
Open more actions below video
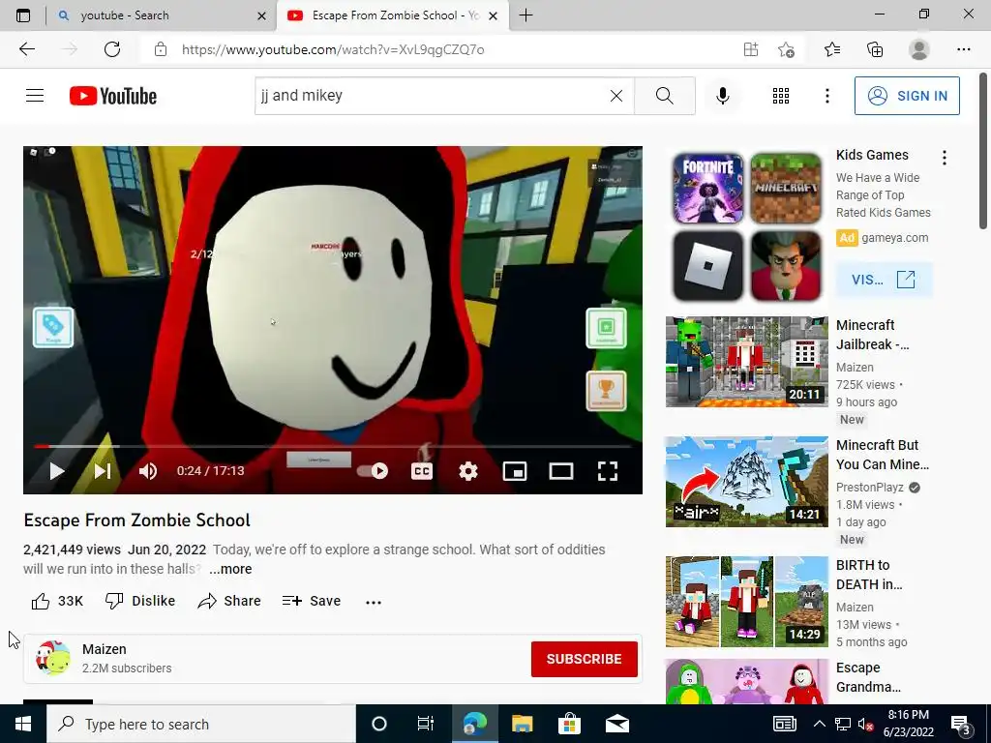(374, 602)
